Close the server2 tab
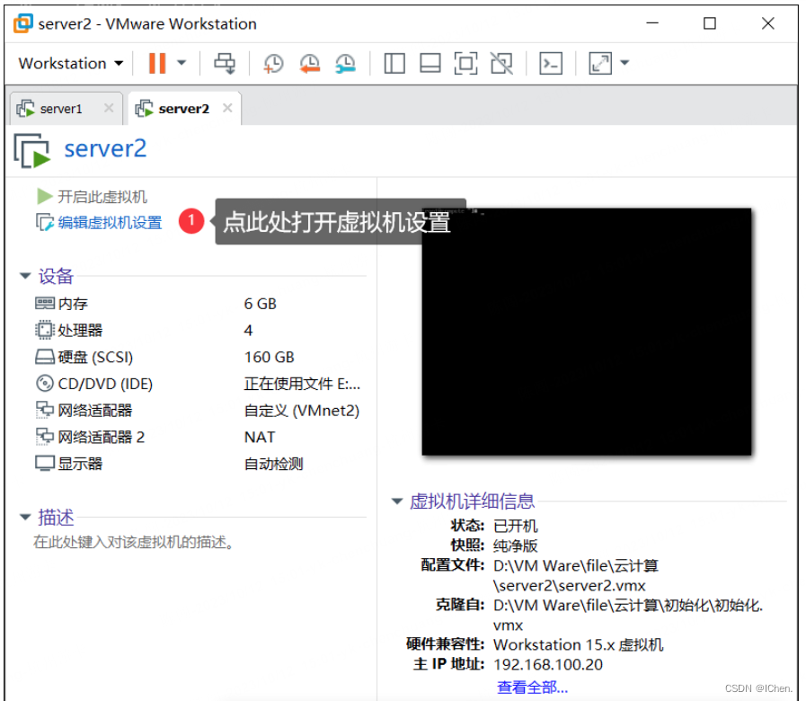 [227, 108]
